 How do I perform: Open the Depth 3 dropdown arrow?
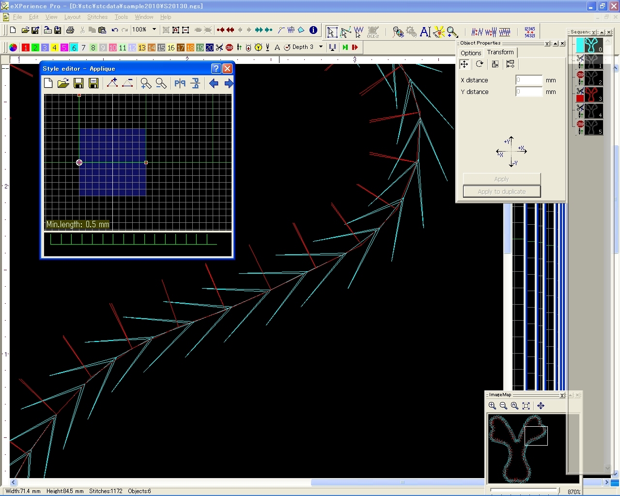coord(321,47)
